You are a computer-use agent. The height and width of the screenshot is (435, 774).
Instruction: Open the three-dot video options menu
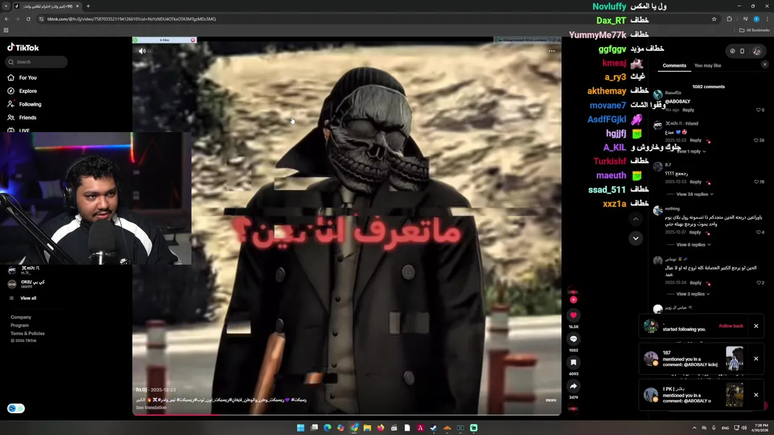point(551,51)
